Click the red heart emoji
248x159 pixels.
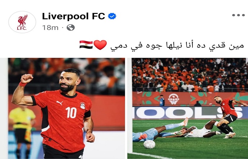(100, 45)
